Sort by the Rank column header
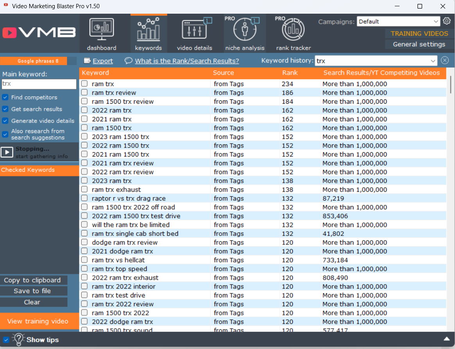The height and width of the screenshot is (349, 455). 290,73
